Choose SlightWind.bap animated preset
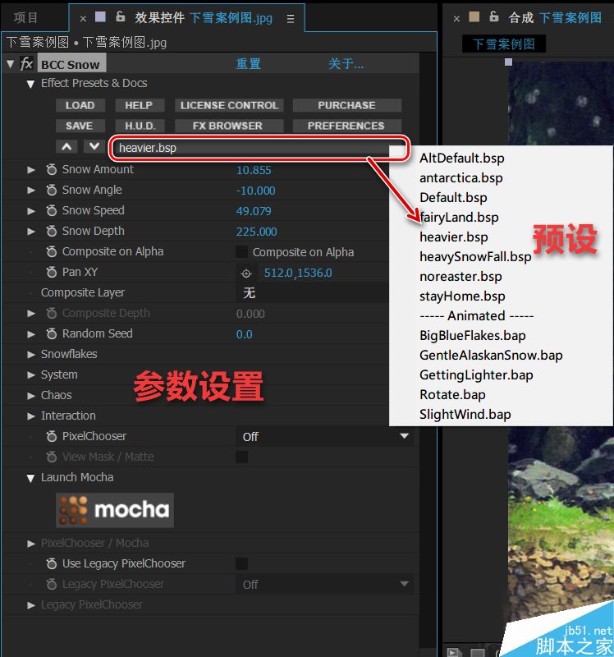The height and width of the screenshot is (657, 614). pos(465,414)
